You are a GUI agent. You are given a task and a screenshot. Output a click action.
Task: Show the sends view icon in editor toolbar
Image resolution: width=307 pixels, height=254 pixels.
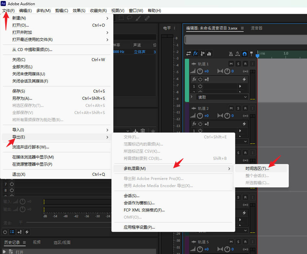(202, 53)
